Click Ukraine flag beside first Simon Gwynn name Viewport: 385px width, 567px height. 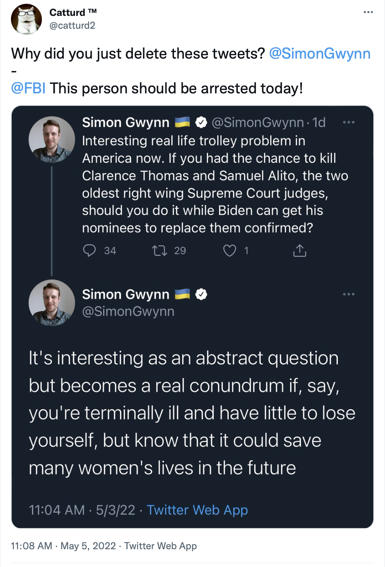[182, 122]
